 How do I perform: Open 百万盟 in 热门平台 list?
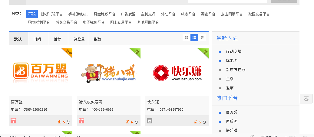232,113
